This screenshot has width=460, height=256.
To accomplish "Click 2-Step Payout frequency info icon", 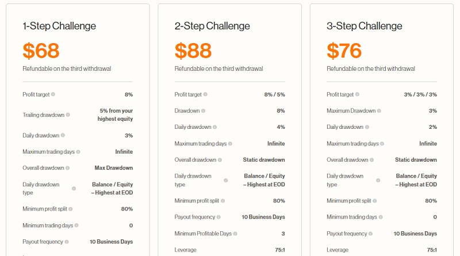I will pyautogui.click(x=219, y=217).
